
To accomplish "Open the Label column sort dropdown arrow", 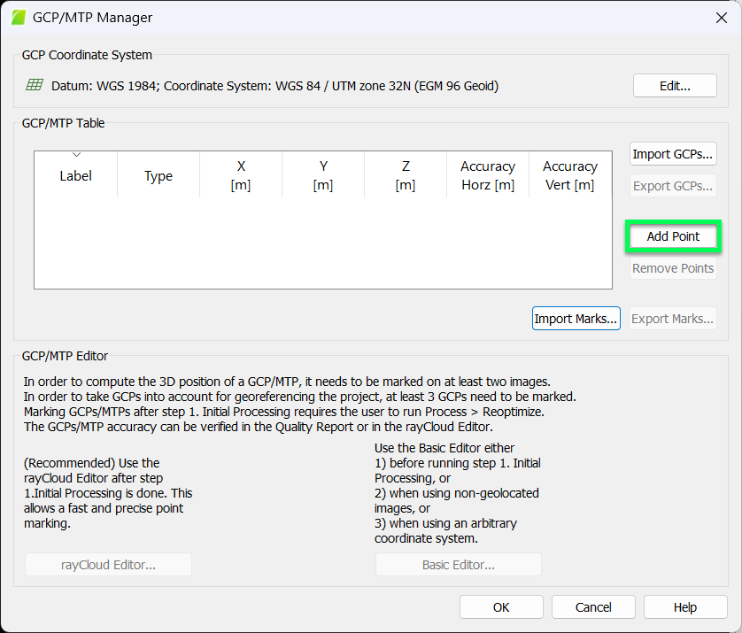I will click(x=75, y=155).
